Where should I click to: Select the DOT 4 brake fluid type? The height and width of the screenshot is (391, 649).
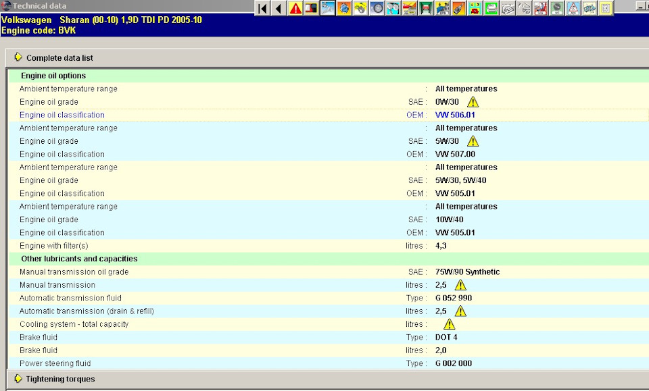(446, 337)
